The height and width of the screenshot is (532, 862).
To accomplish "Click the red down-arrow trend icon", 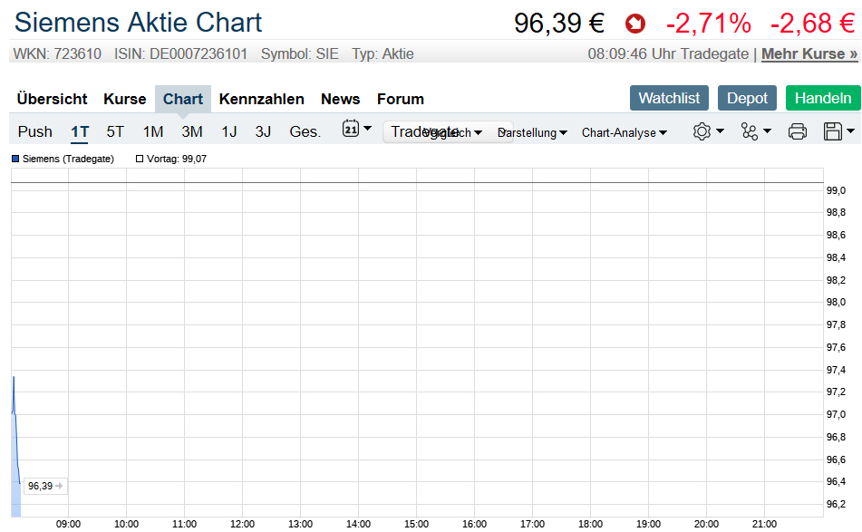I will pos(635,24).
